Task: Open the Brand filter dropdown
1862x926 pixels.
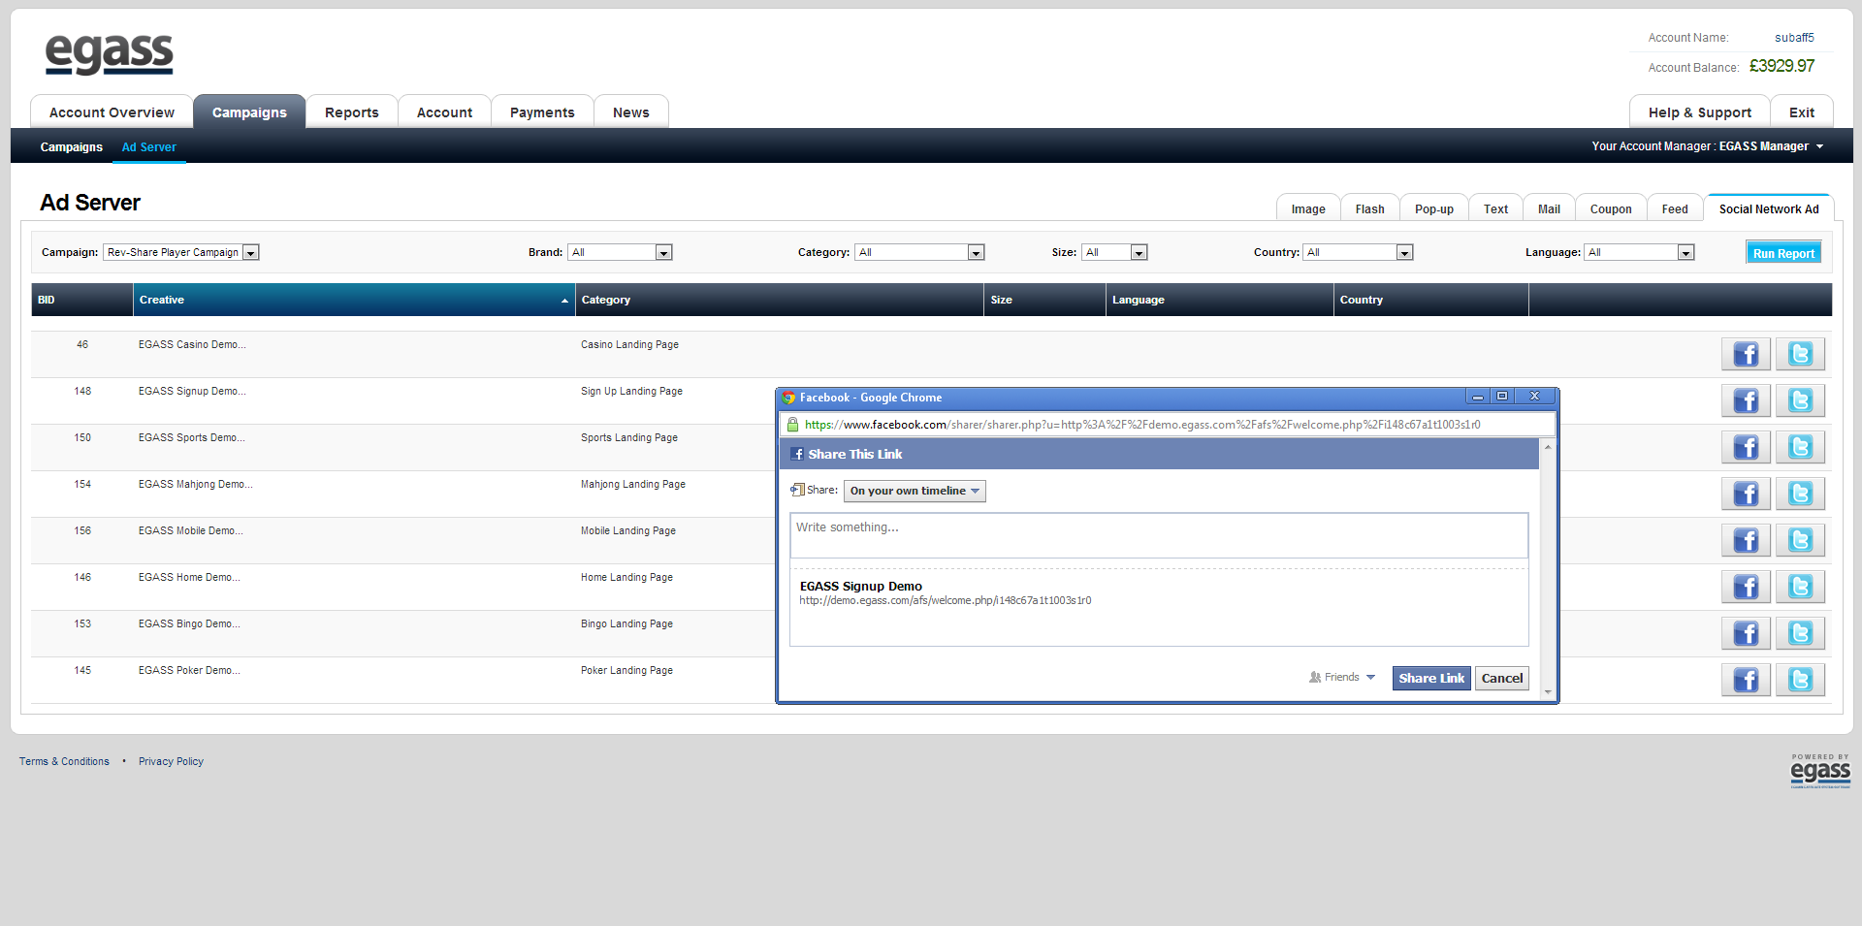Action: (620, 252)
